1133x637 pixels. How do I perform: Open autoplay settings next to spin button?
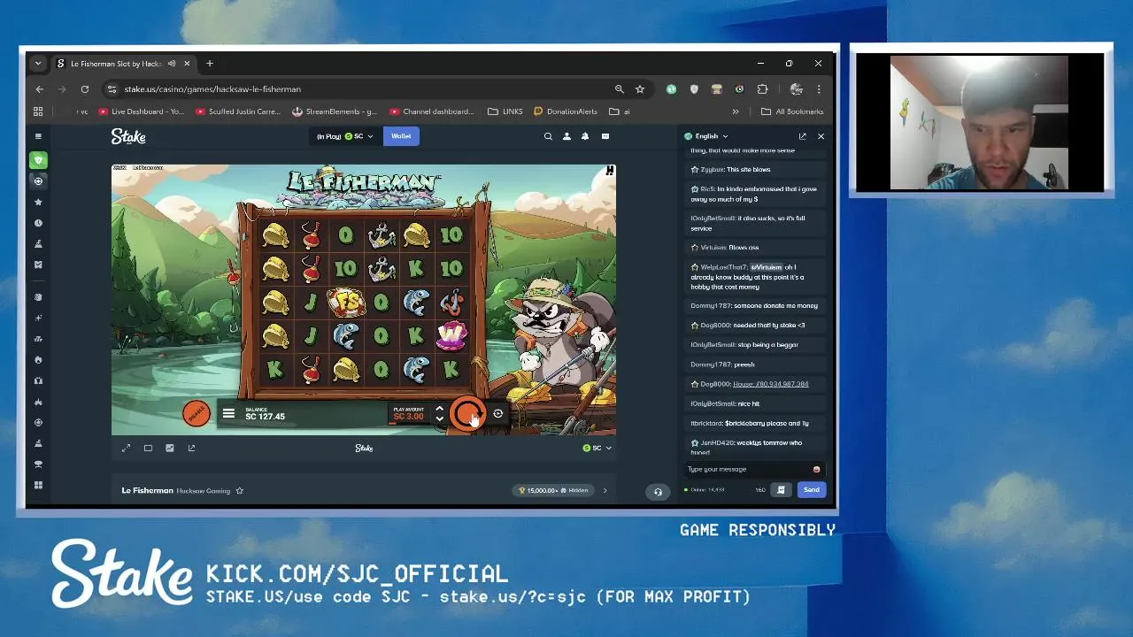coord(498,413)
